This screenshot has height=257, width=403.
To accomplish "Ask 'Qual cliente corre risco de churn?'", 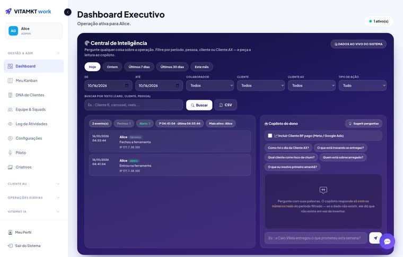I will [x=291, y=157].
